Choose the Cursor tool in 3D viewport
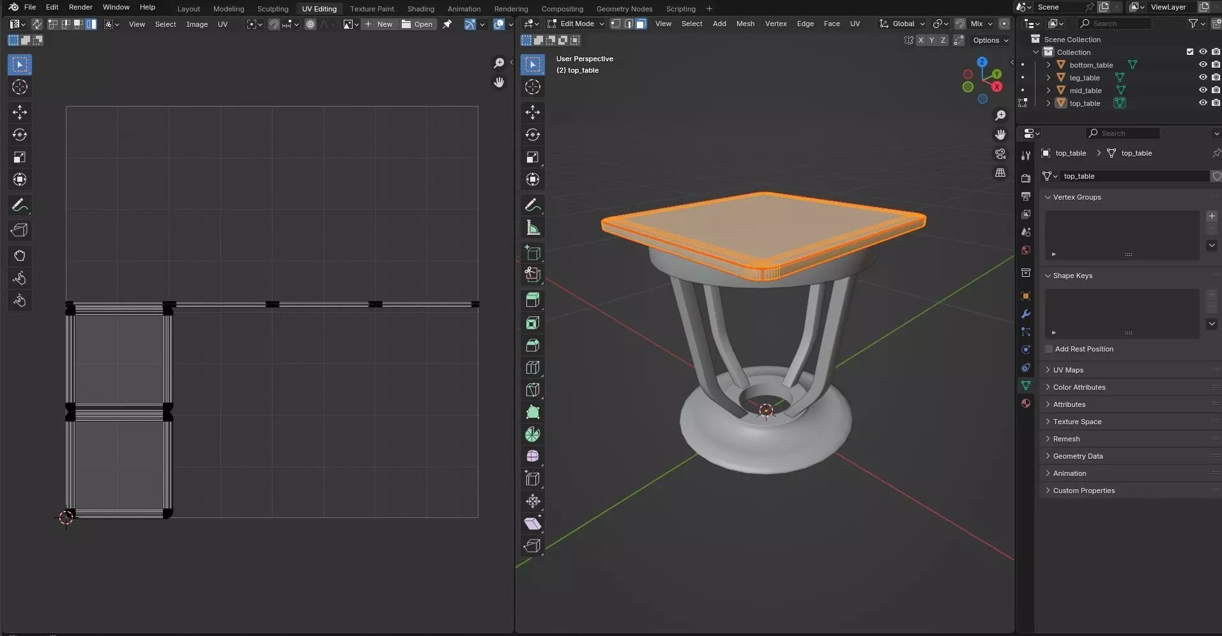 (533, 87)
